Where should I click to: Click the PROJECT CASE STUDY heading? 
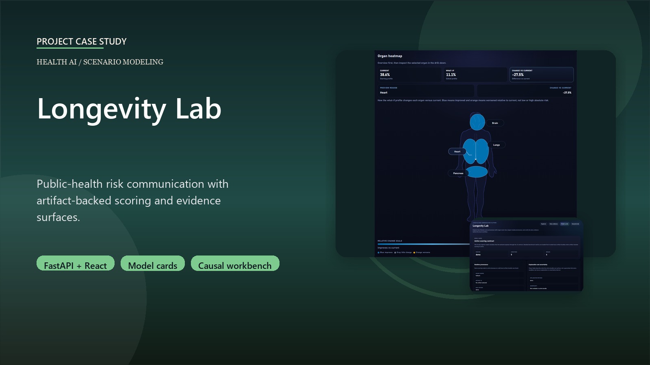82,41
